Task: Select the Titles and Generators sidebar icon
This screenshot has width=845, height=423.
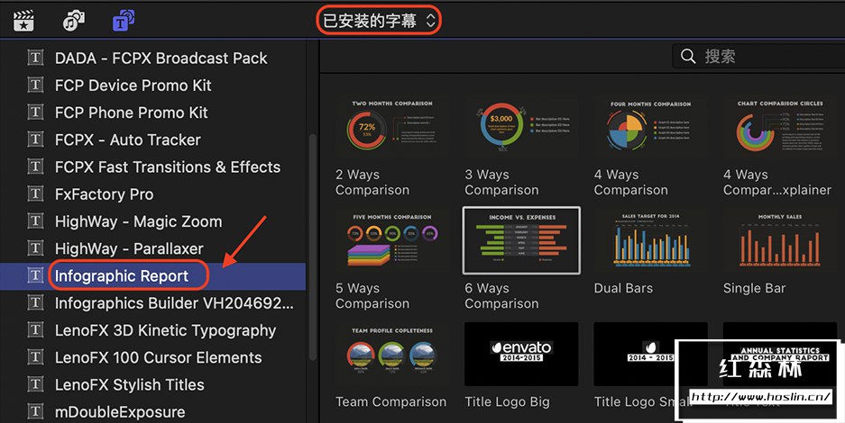Action: pos(124,21)
